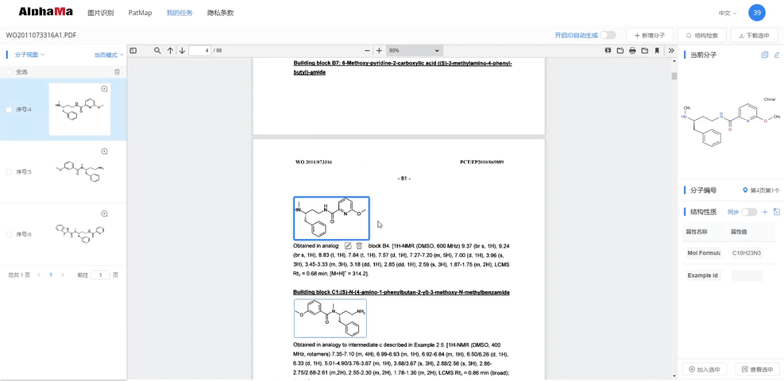Delete the highlighted structure in PDF
This screenshot has width=784, height=381.
359,246
